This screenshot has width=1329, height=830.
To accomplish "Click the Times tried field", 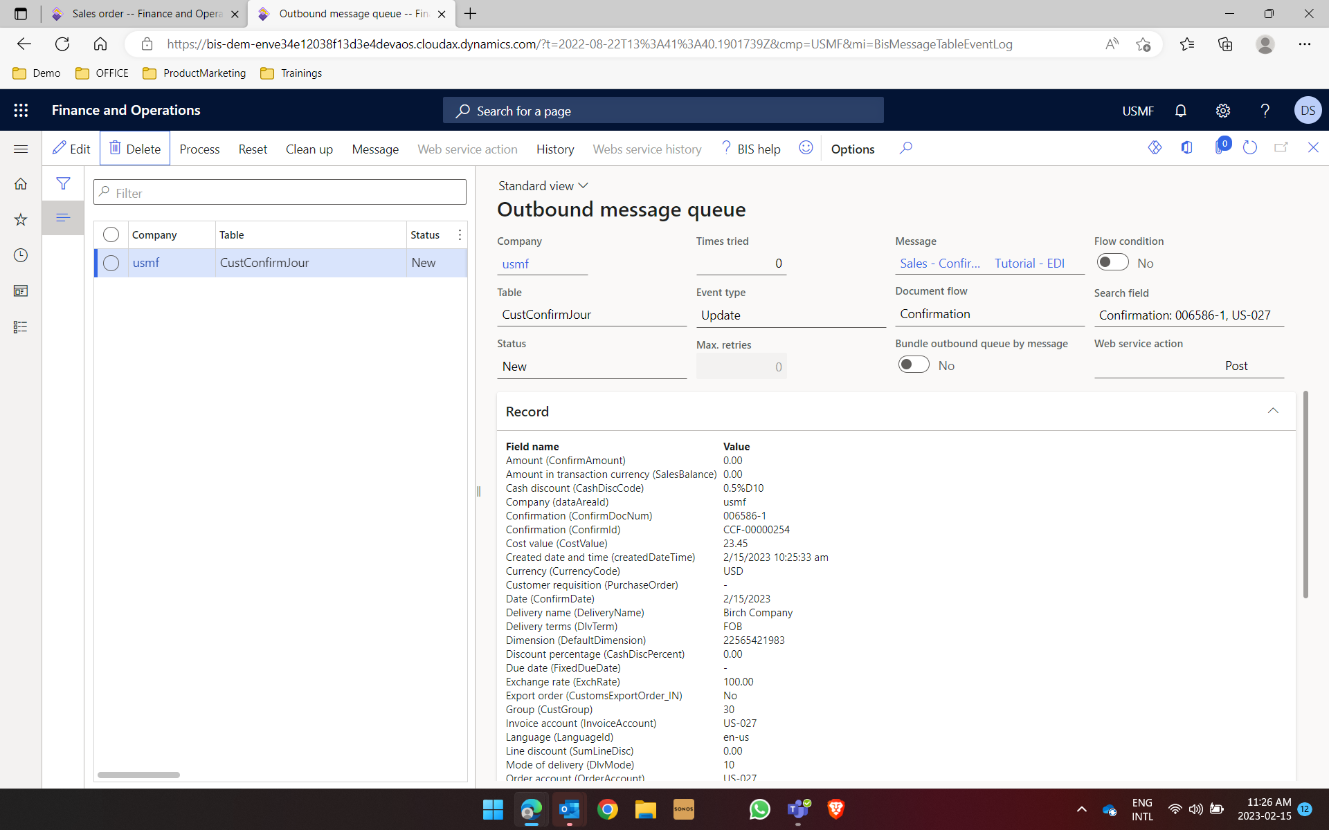I will [741, 264].
